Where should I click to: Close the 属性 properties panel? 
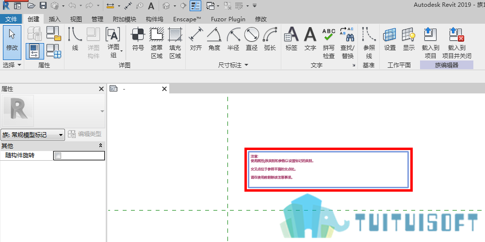pos(101,89)
